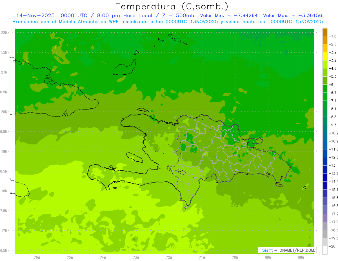Click the -8.1 colorbar value label
This screenshot has height=261, width=338.
pyautogui.click(x=333, y=109)
